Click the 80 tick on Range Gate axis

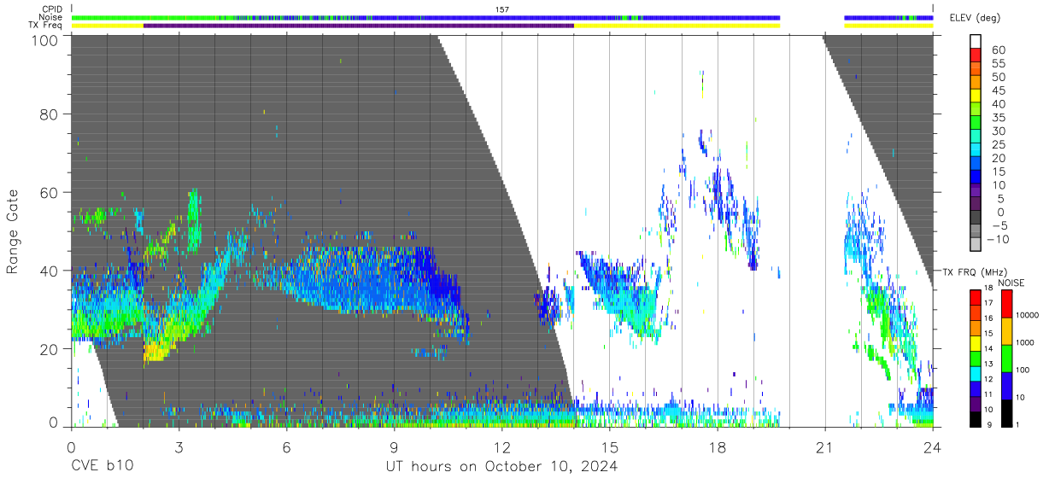(x=50, y=114)
